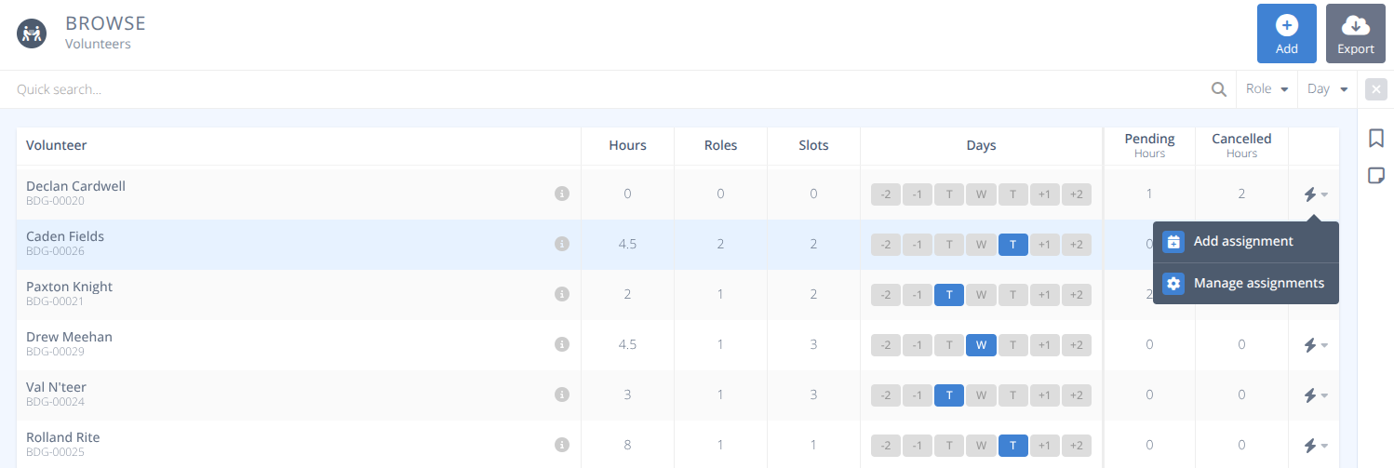
Task: Click the search magnifier icon
Action: (x=1218, y=89)
